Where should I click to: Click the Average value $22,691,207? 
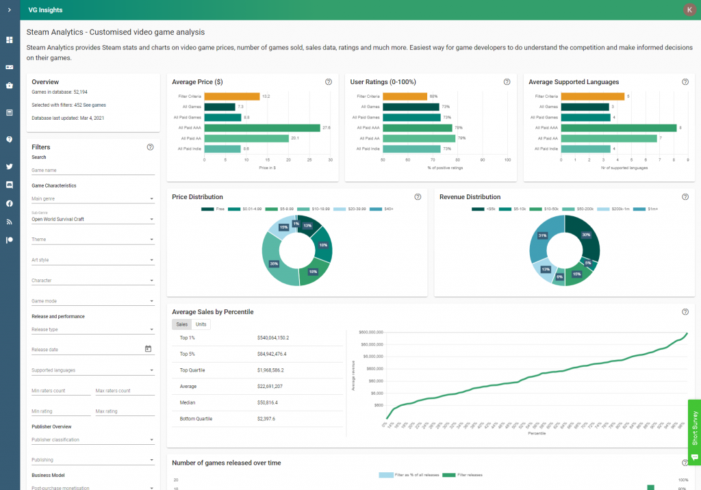point(270,386)
